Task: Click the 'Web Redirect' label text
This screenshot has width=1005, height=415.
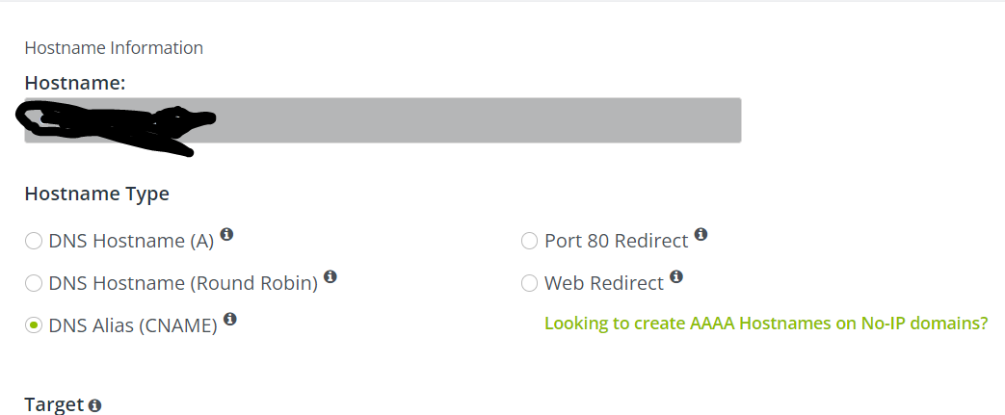Action: (x=604, y=283)
